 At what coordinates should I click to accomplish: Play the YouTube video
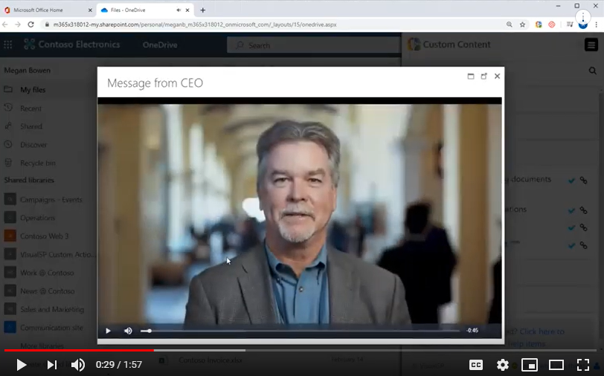click(21, 364)
